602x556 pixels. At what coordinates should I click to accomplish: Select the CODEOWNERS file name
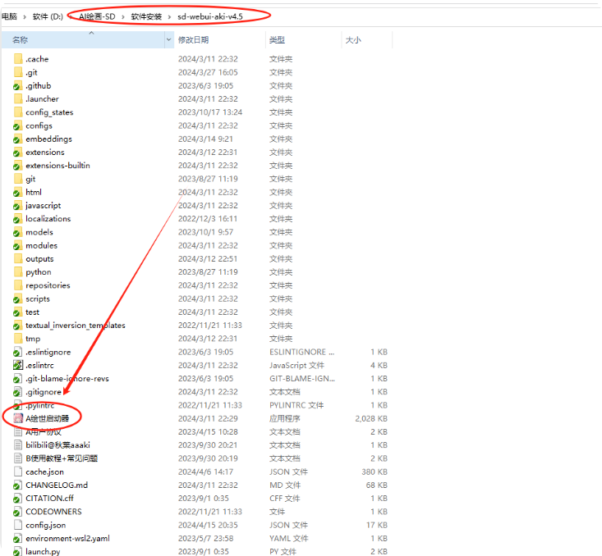click(53, 512)
